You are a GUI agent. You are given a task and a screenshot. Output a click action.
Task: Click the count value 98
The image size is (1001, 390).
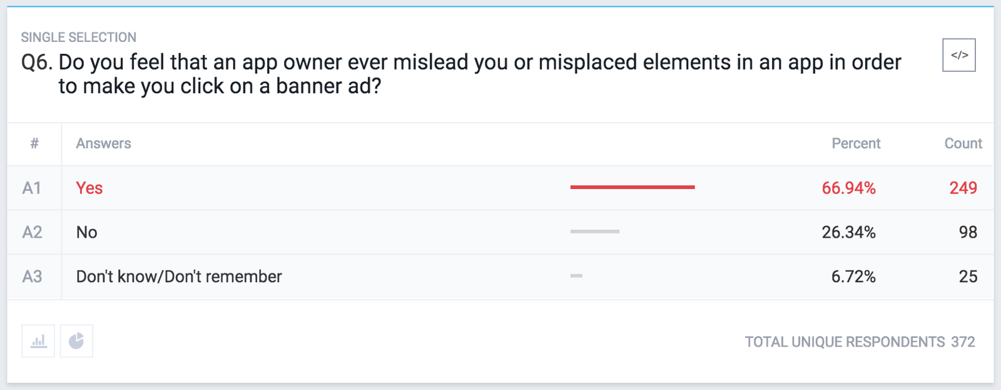tap(968, 232)
